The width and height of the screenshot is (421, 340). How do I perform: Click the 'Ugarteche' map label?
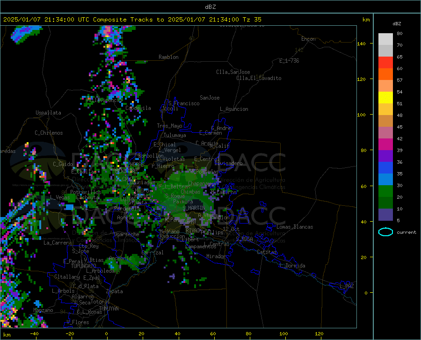[126, 234]
